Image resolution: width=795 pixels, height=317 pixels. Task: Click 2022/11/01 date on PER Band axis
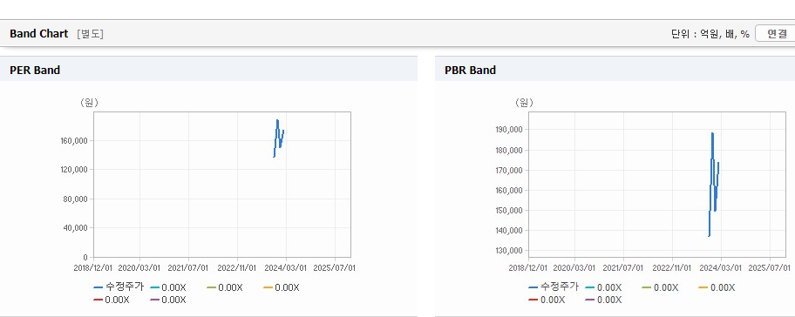click(x=237, y=267)
